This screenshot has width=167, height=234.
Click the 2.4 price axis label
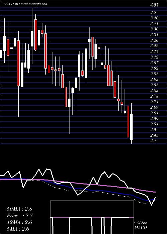[153, 141]
